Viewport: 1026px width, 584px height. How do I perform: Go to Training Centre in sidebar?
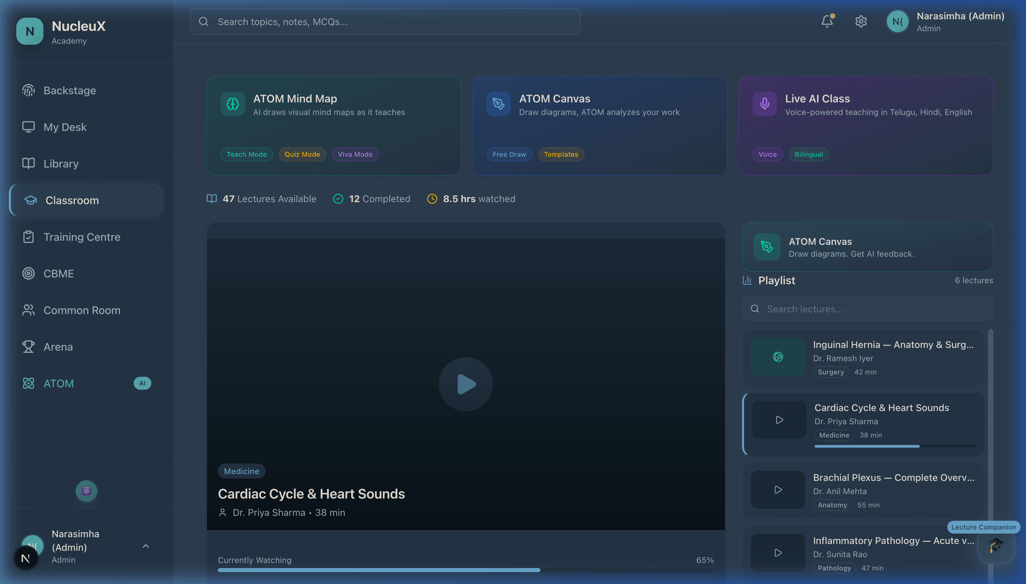(x=82, y=237)
